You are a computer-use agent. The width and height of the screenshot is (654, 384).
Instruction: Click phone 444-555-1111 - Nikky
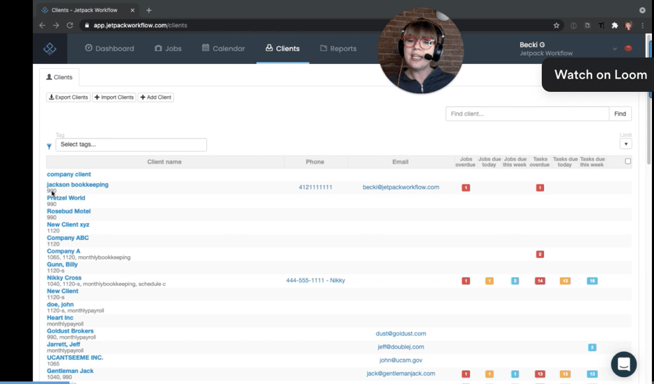(x=316, y=281)
